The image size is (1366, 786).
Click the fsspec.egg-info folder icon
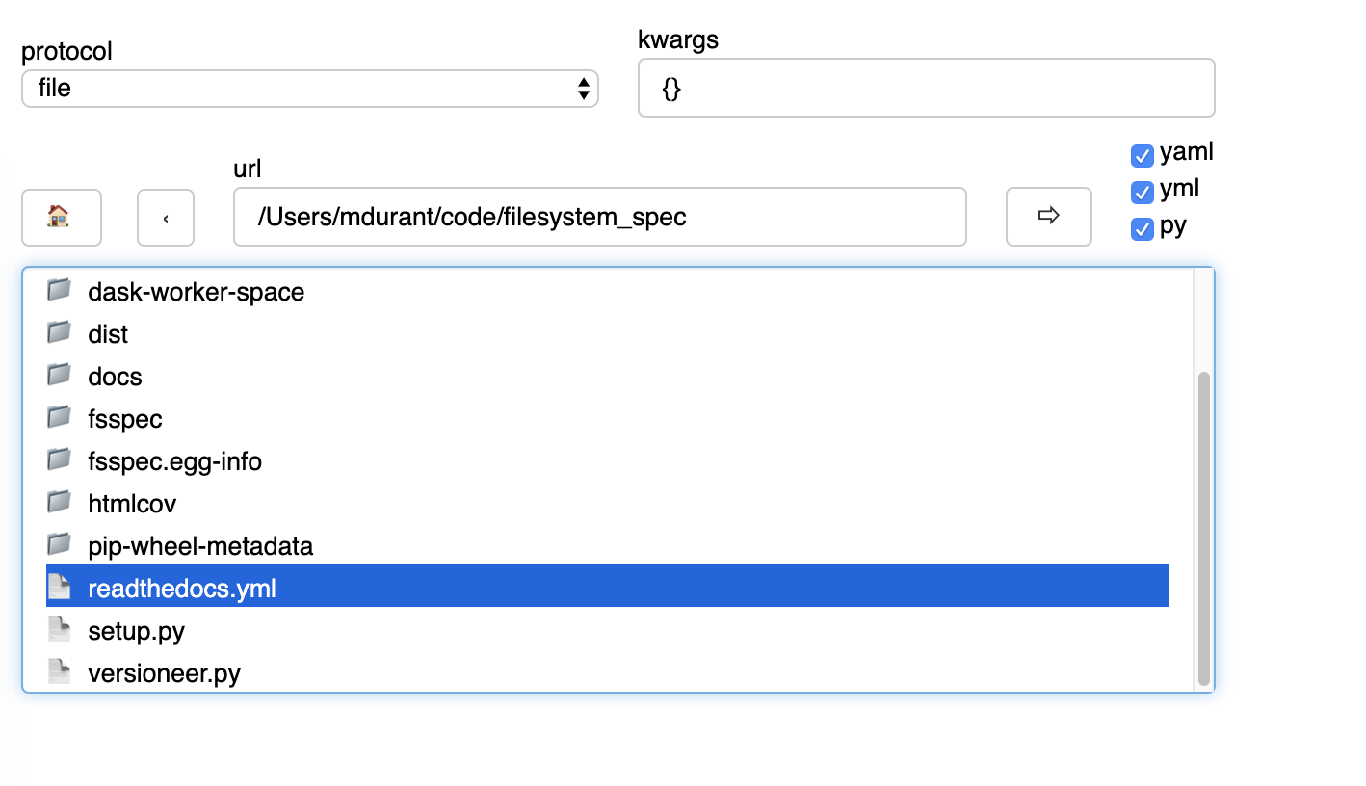pyautogui.click(x=58, y=459)
